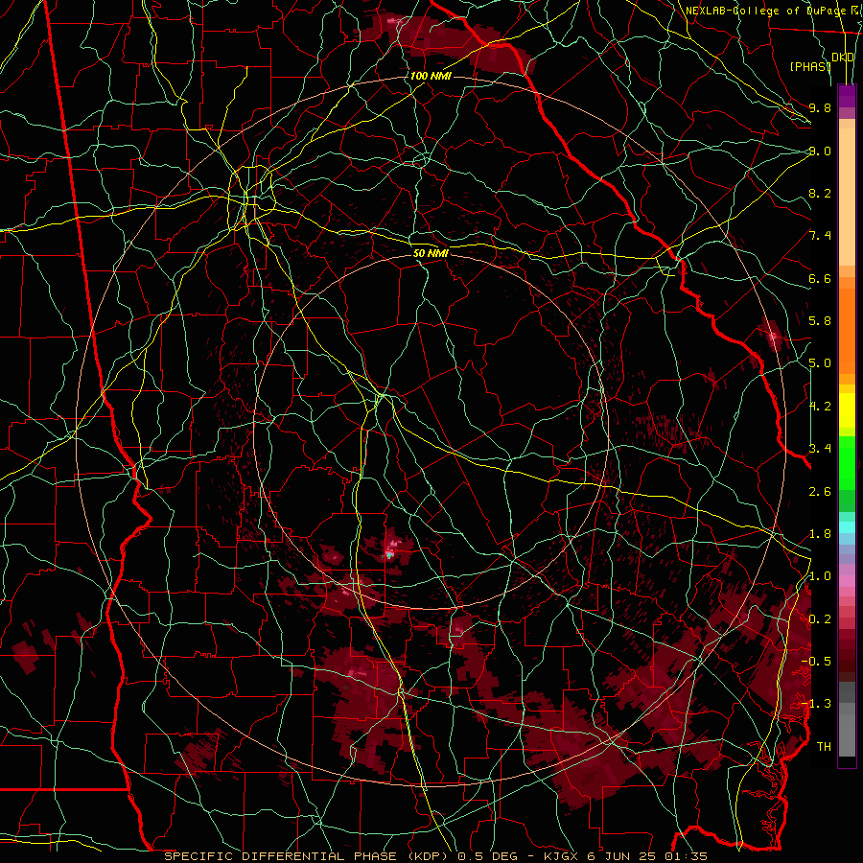Click the -0.5 scale label
This screenshot has width=863, height=863.
[x=817, y=662]
